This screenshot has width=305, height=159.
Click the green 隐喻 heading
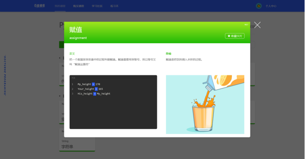click(x=168, y=53)
